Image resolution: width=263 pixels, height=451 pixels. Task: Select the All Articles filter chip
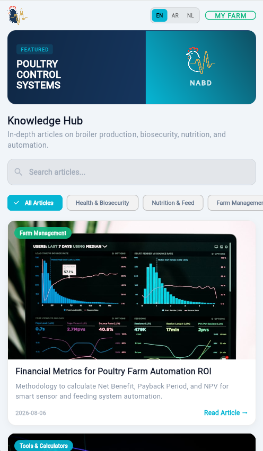(x=35, y=203)
